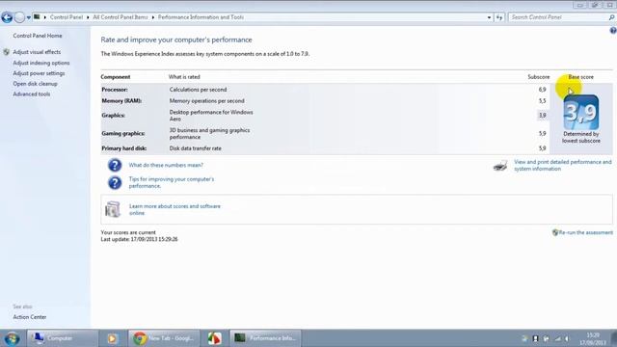
Task: Open What do these numbers mean link
Action: tap(166, 165)
